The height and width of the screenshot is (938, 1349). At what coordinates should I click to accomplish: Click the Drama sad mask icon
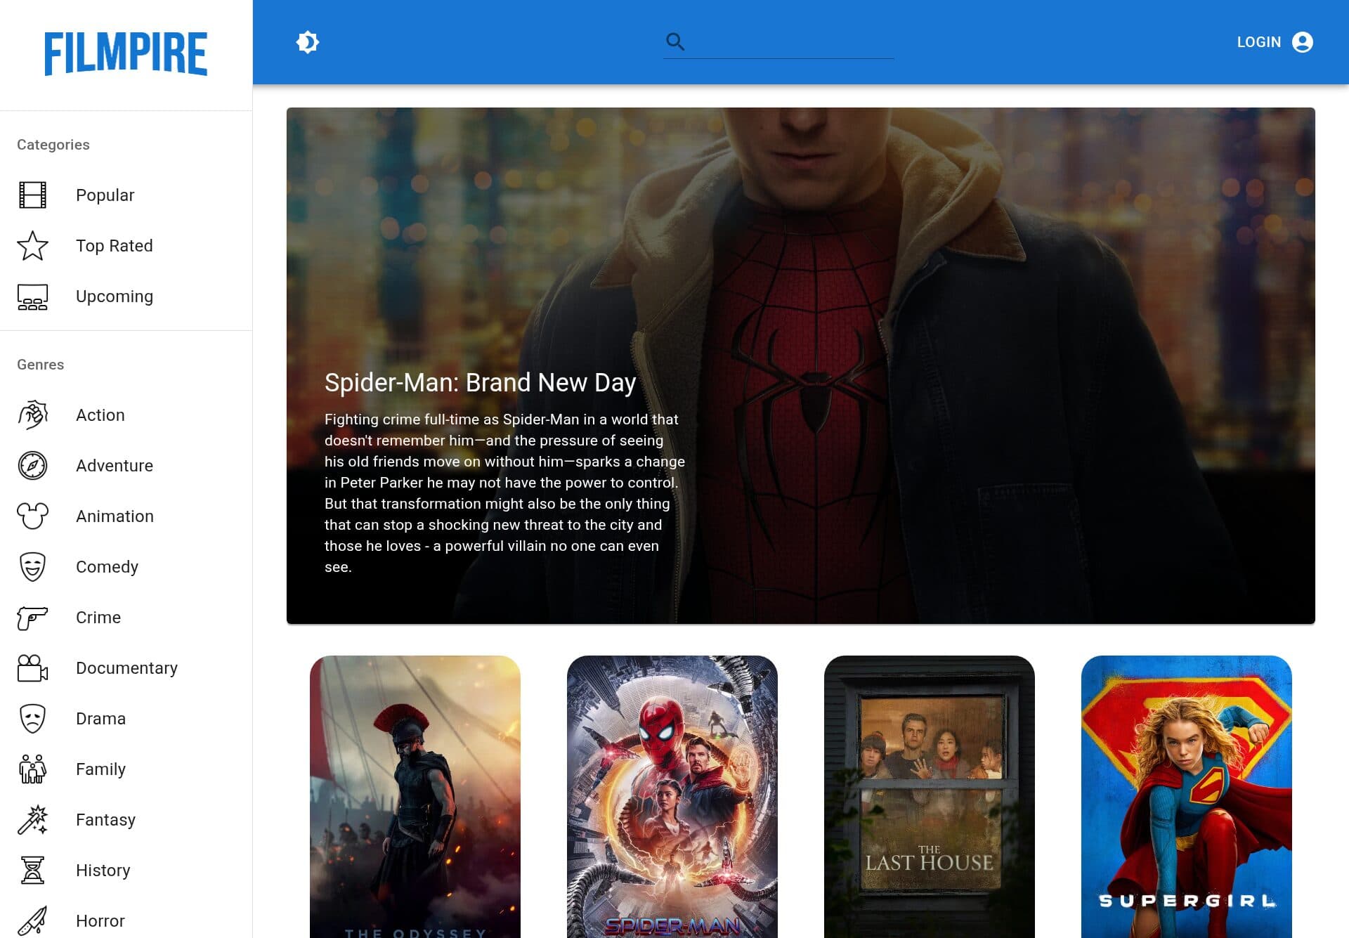pos(32,718)
